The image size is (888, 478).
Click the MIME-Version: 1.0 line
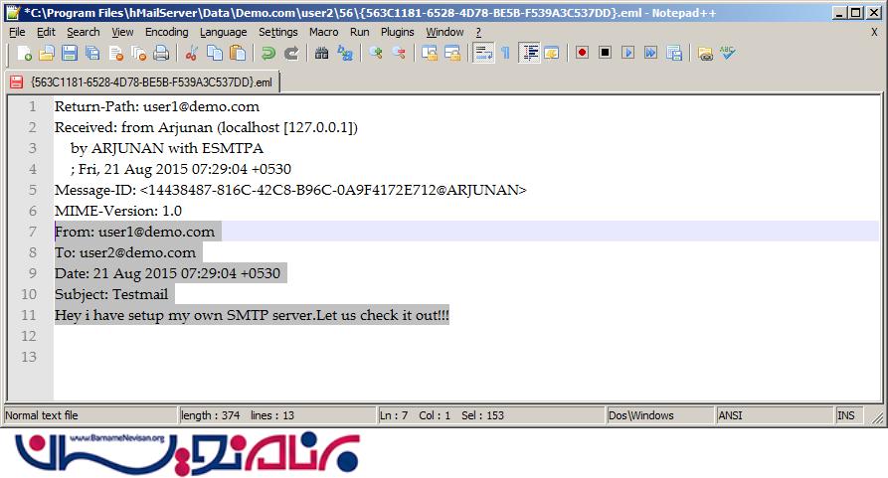[117, 211]
